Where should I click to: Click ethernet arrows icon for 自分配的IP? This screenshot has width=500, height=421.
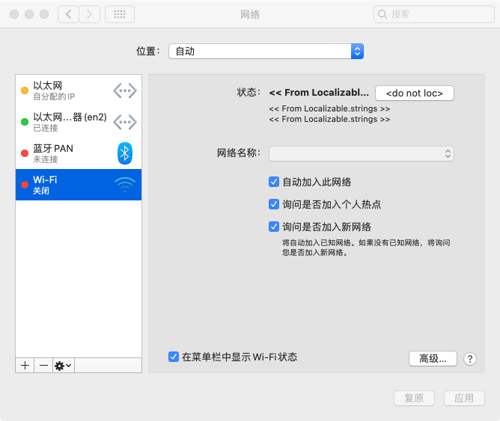(x=125, y=90)
